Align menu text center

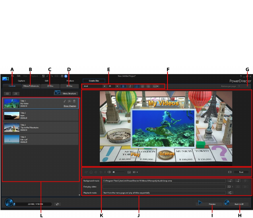coord(142,86)
